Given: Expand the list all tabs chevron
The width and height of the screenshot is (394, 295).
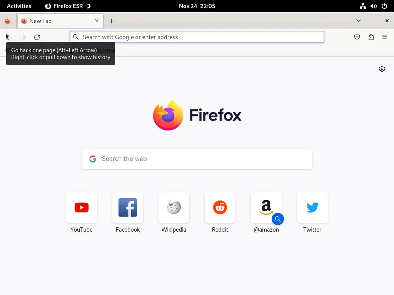Looking at the screenshot, I should [359, 21].
